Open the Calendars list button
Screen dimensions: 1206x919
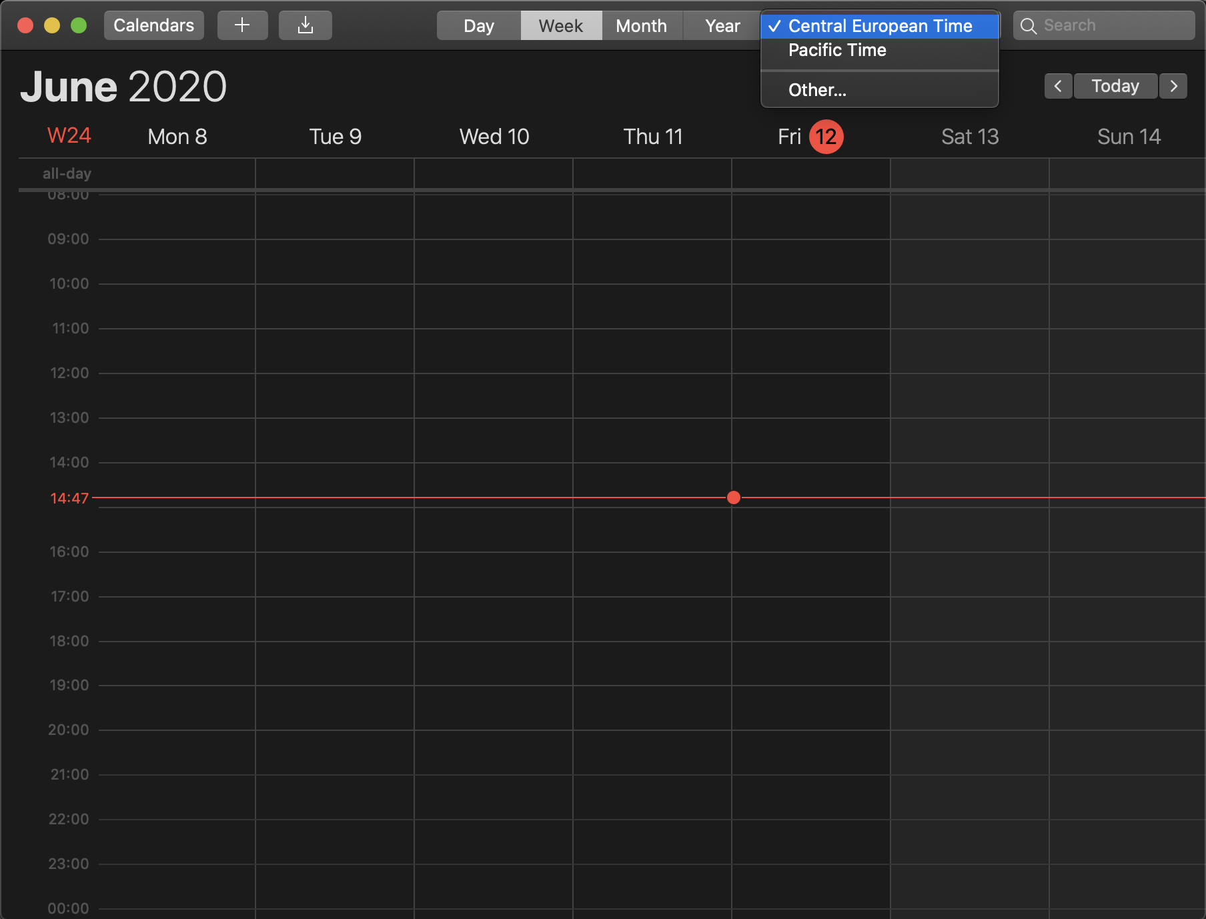point(153,25)
